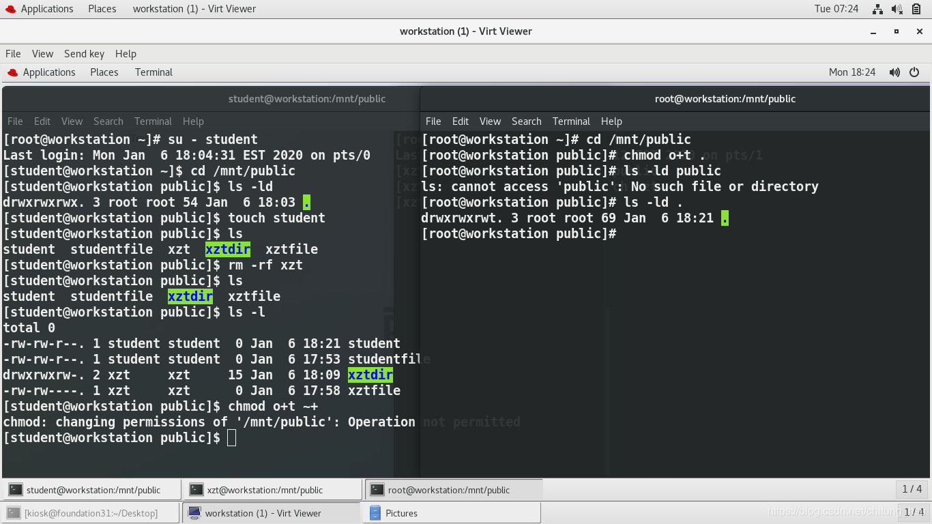Click 'rm -rf xzt' command text

tap(265, 265)
